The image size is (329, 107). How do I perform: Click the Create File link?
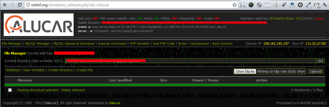[x=85, y=70]
